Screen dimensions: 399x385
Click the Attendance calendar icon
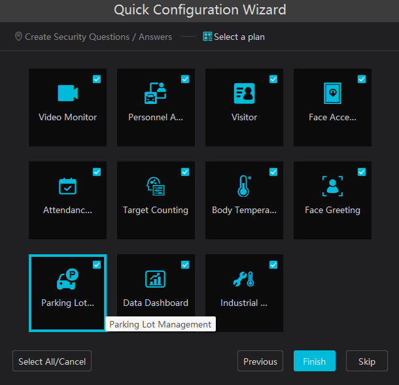[67, 186]
